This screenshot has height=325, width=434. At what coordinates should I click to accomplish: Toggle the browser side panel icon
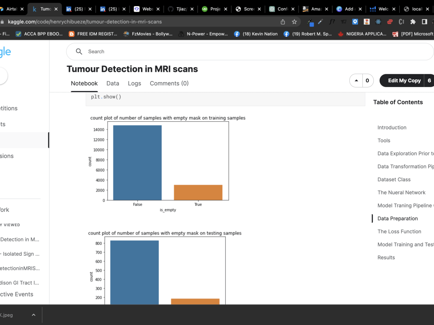424,22
